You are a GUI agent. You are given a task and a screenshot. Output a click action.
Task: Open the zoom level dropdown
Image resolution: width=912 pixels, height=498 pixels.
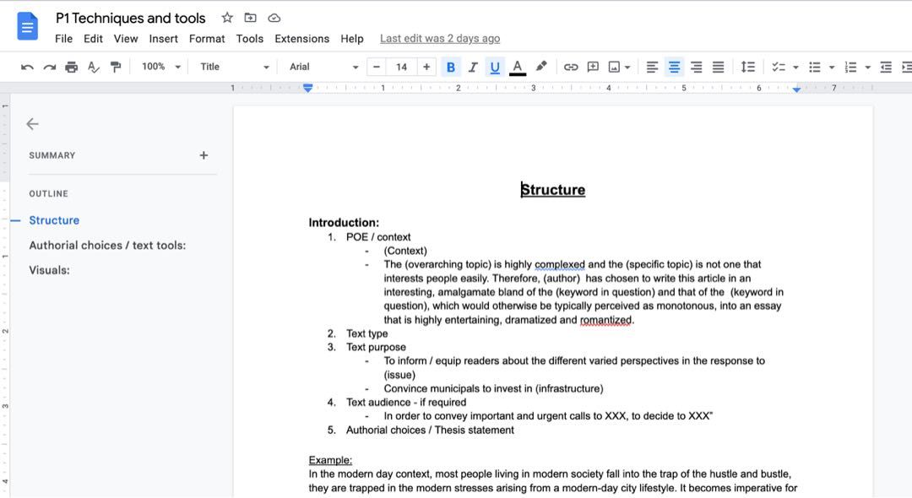(160, 66)
